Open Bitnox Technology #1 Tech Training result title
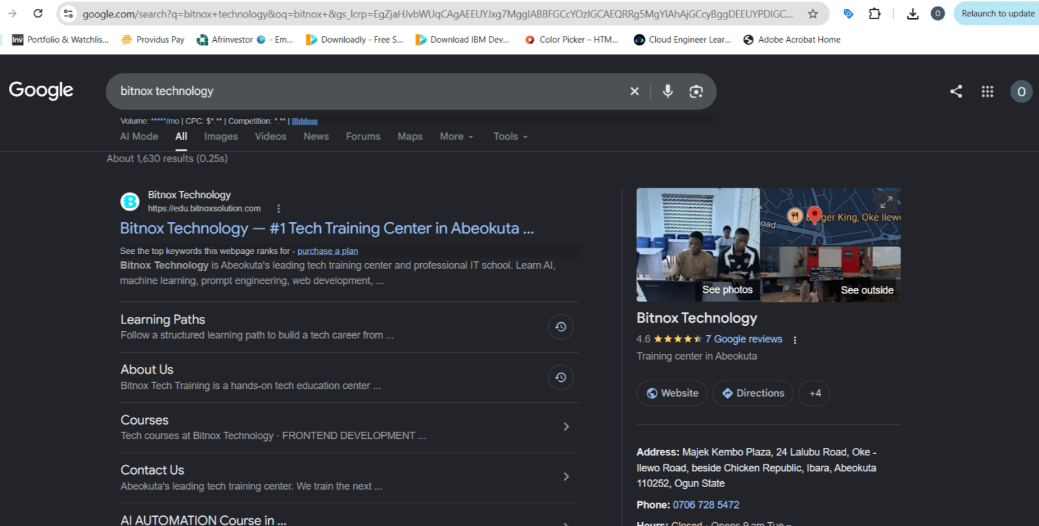1039x526 pixels. (x=327, y=229)
